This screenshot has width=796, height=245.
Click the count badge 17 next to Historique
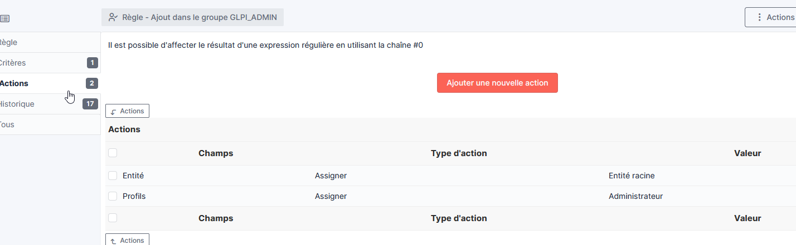coord(90,104)
